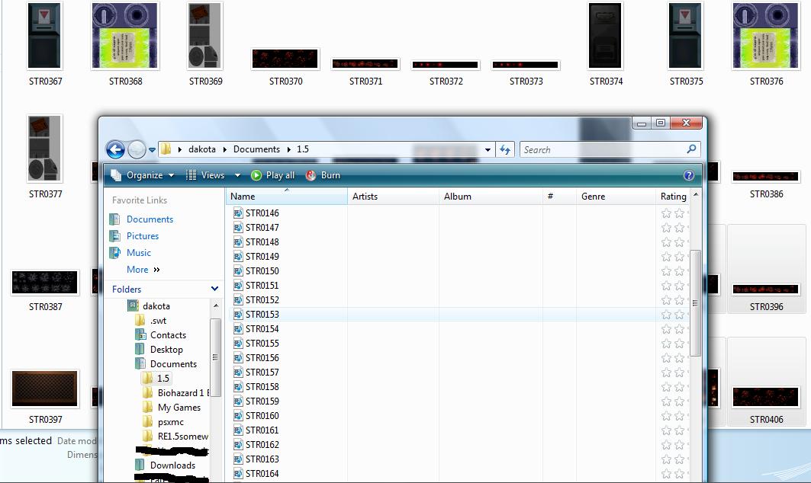Click the Back navigation arrow button
Image resolution: width=811 pixels, height=483 pixels.
115,149
